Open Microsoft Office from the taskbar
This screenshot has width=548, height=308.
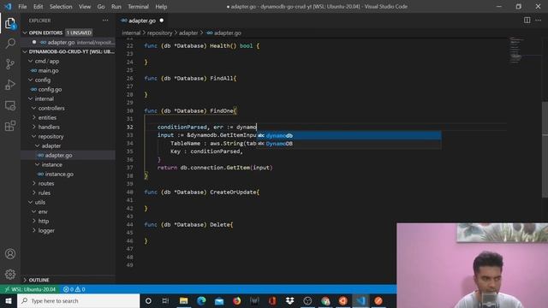pos(272,300)
